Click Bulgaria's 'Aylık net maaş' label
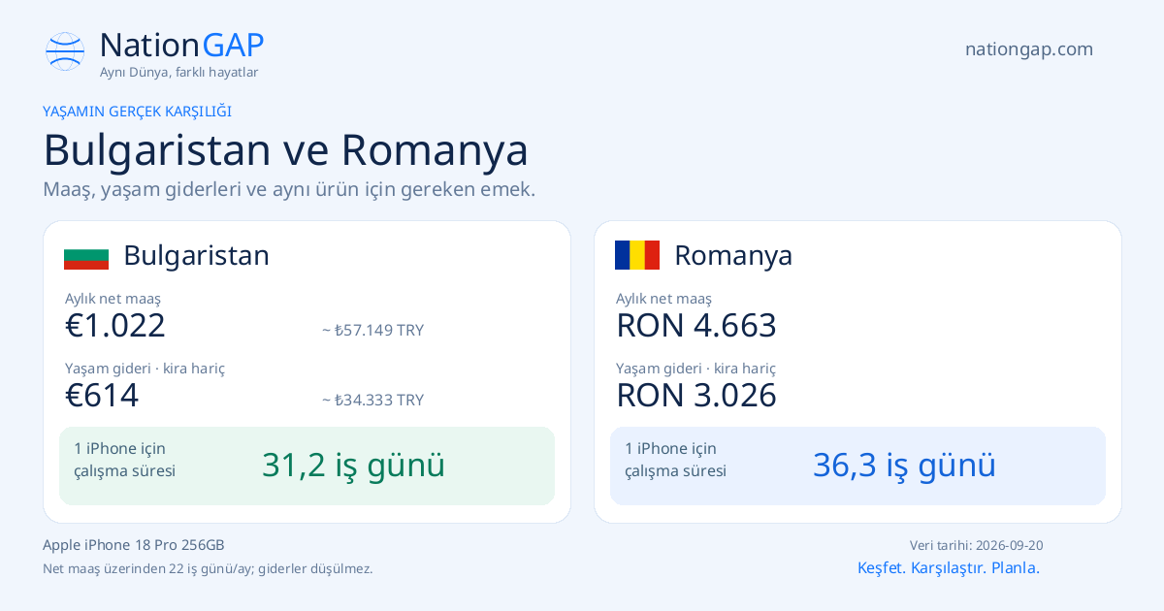 click(113, 299)
